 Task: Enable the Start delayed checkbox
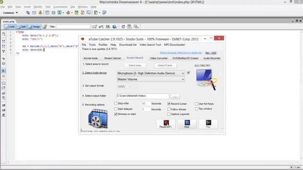click(x=116, y=109)
